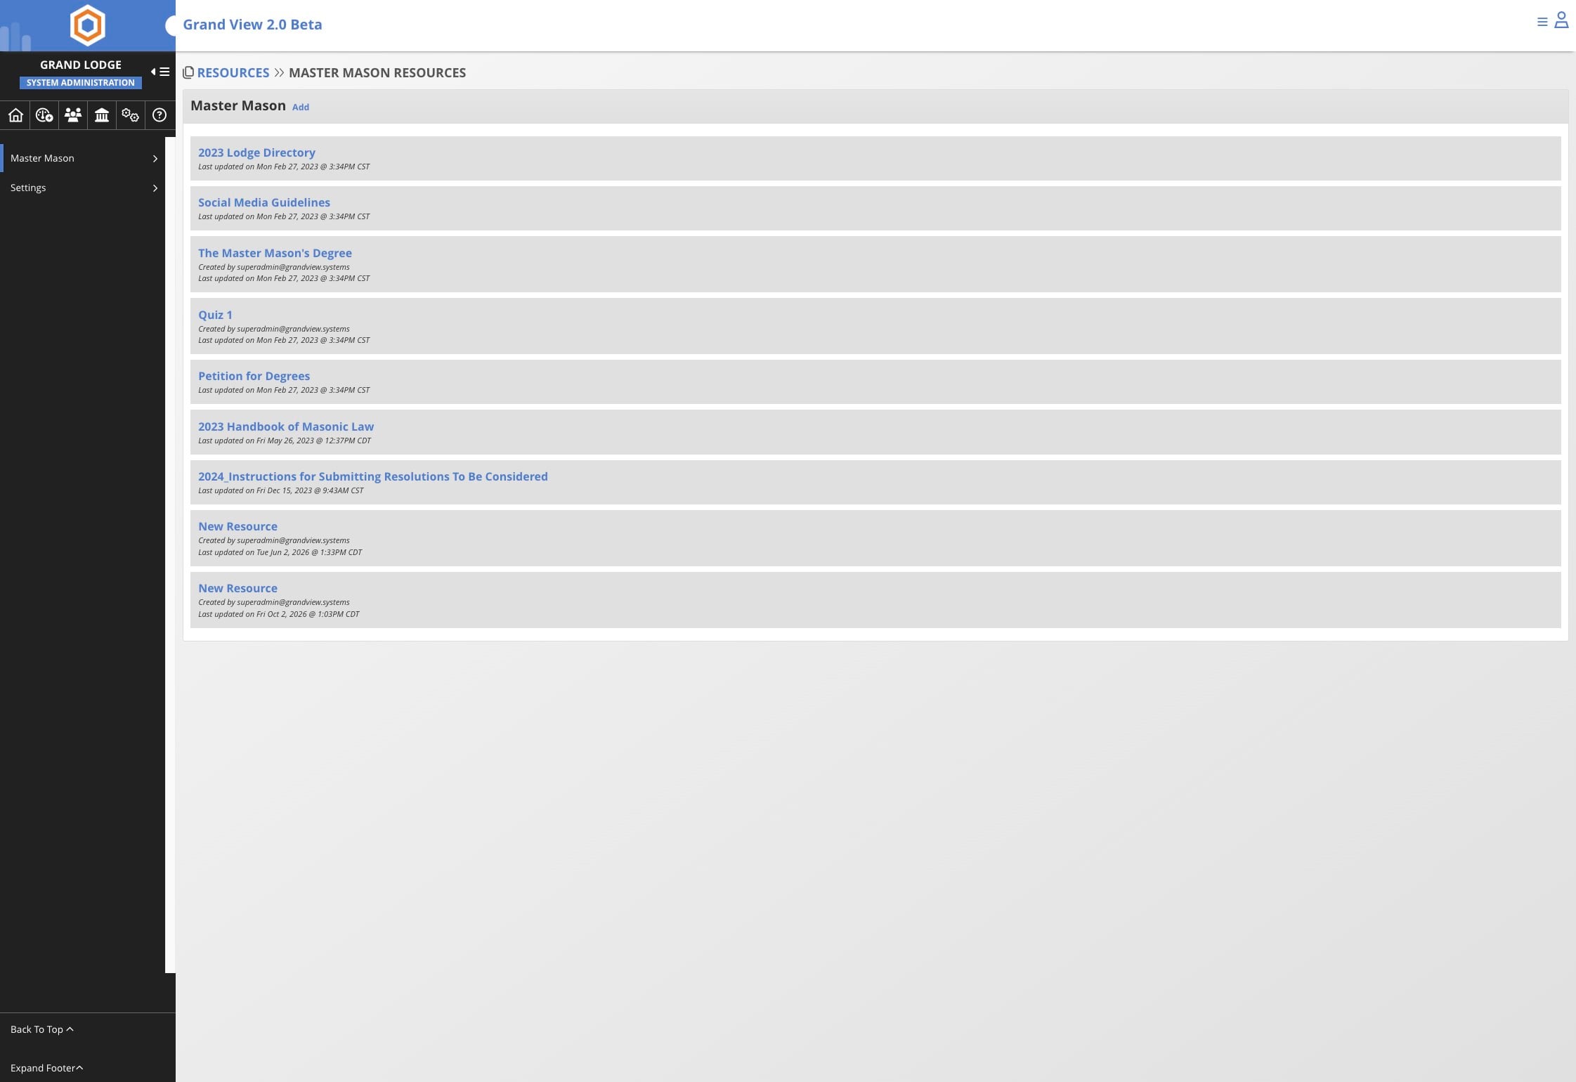Open 2023 Handbook of Masonic Law
The image size is (1576, 1082).
(x=286, y=426)
